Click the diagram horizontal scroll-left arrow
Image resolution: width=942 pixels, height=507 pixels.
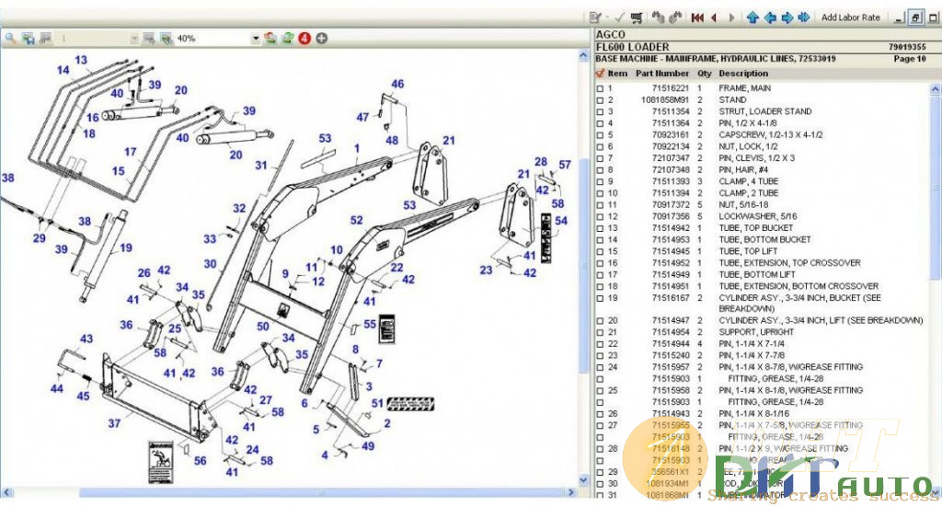click(7, 492)
